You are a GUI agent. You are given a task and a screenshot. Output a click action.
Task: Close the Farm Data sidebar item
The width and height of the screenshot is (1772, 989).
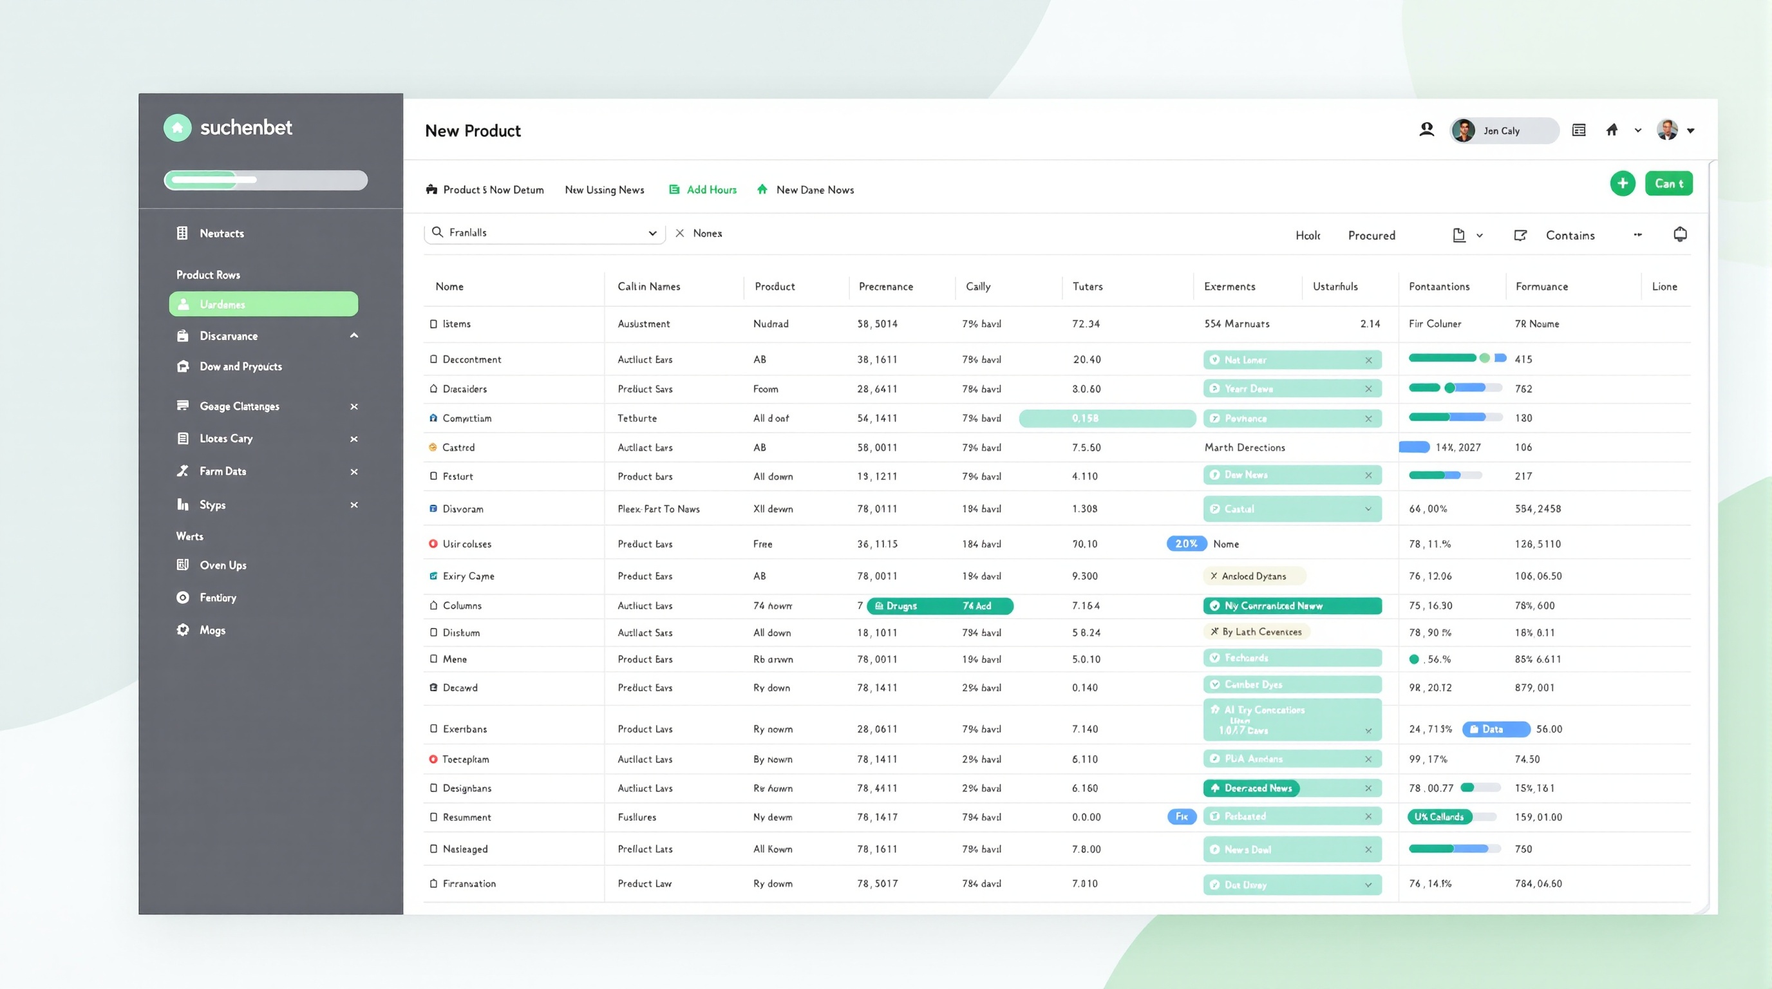(x=353, y=472)
